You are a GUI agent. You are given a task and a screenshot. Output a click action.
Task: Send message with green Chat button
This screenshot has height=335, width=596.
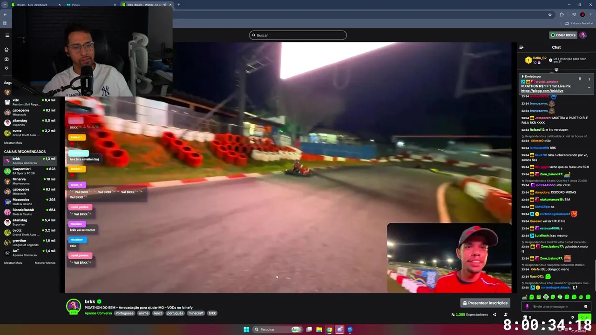(585, 317)
